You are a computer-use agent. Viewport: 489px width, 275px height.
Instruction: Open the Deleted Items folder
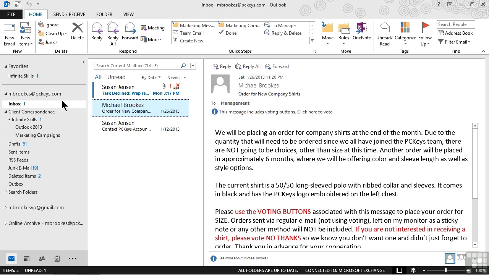coord(24,176)
